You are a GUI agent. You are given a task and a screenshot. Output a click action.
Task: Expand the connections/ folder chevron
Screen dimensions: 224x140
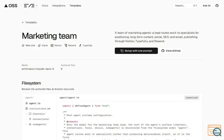[26, 119]
